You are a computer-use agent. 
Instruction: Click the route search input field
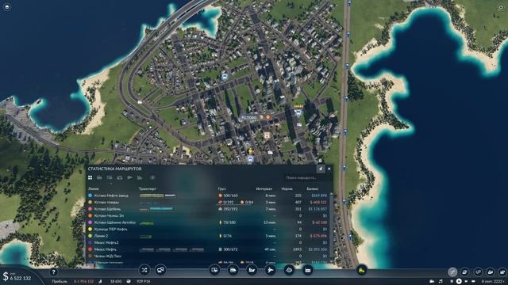[306, 177]
